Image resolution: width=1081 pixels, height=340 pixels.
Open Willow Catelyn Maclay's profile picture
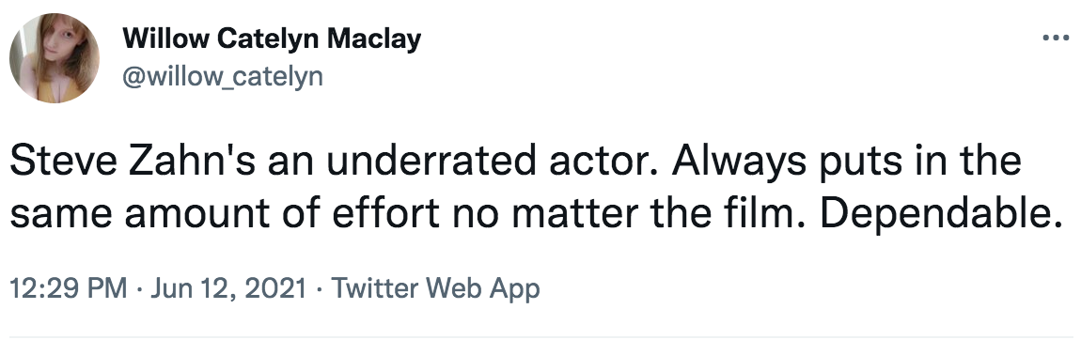55,58
